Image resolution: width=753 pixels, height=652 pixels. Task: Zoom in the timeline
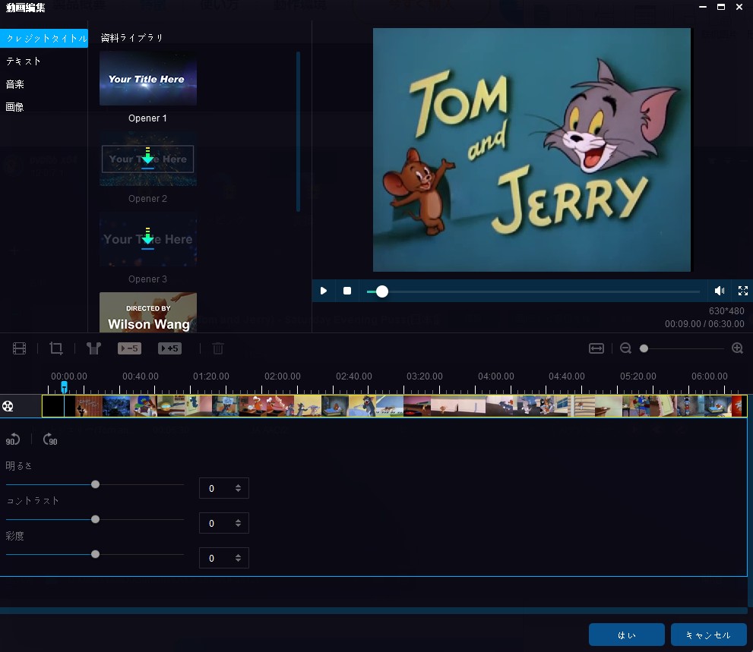(737, 348)
